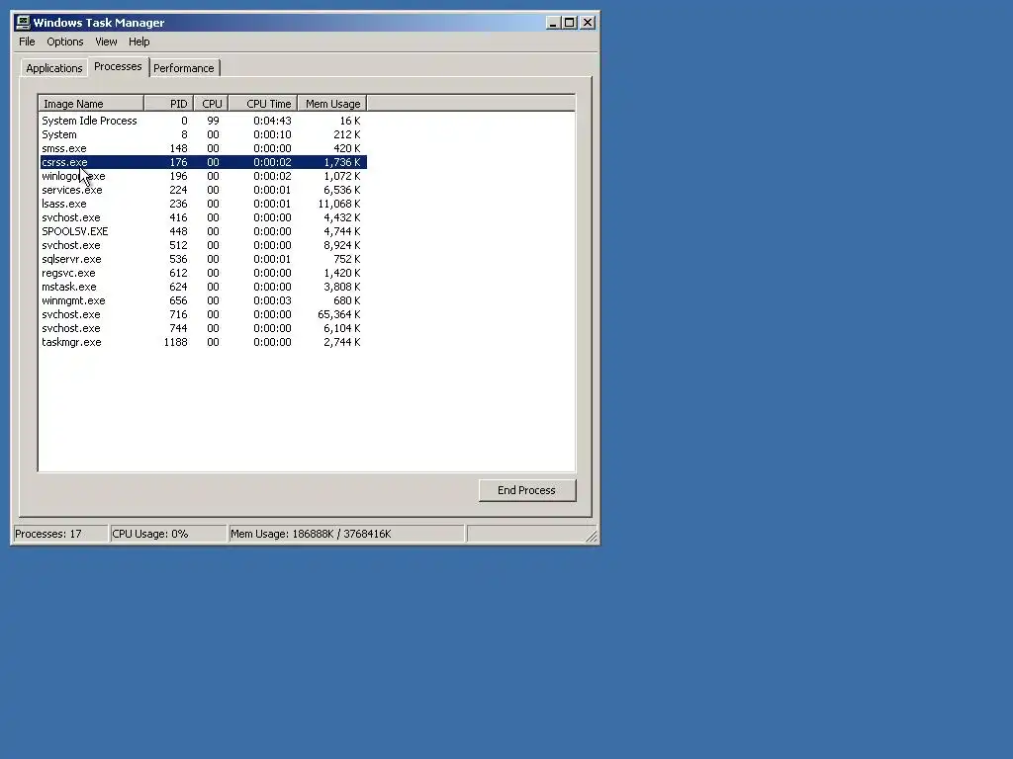Viewport: 1013px width, 759px height.
Task: Close the Task Manager window
Action: click(588, 23)
